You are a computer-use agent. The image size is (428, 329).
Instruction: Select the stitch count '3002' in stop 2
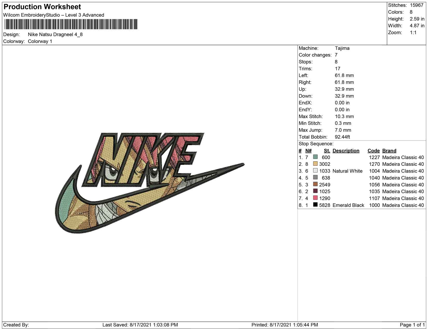click(x=325, y=164)
